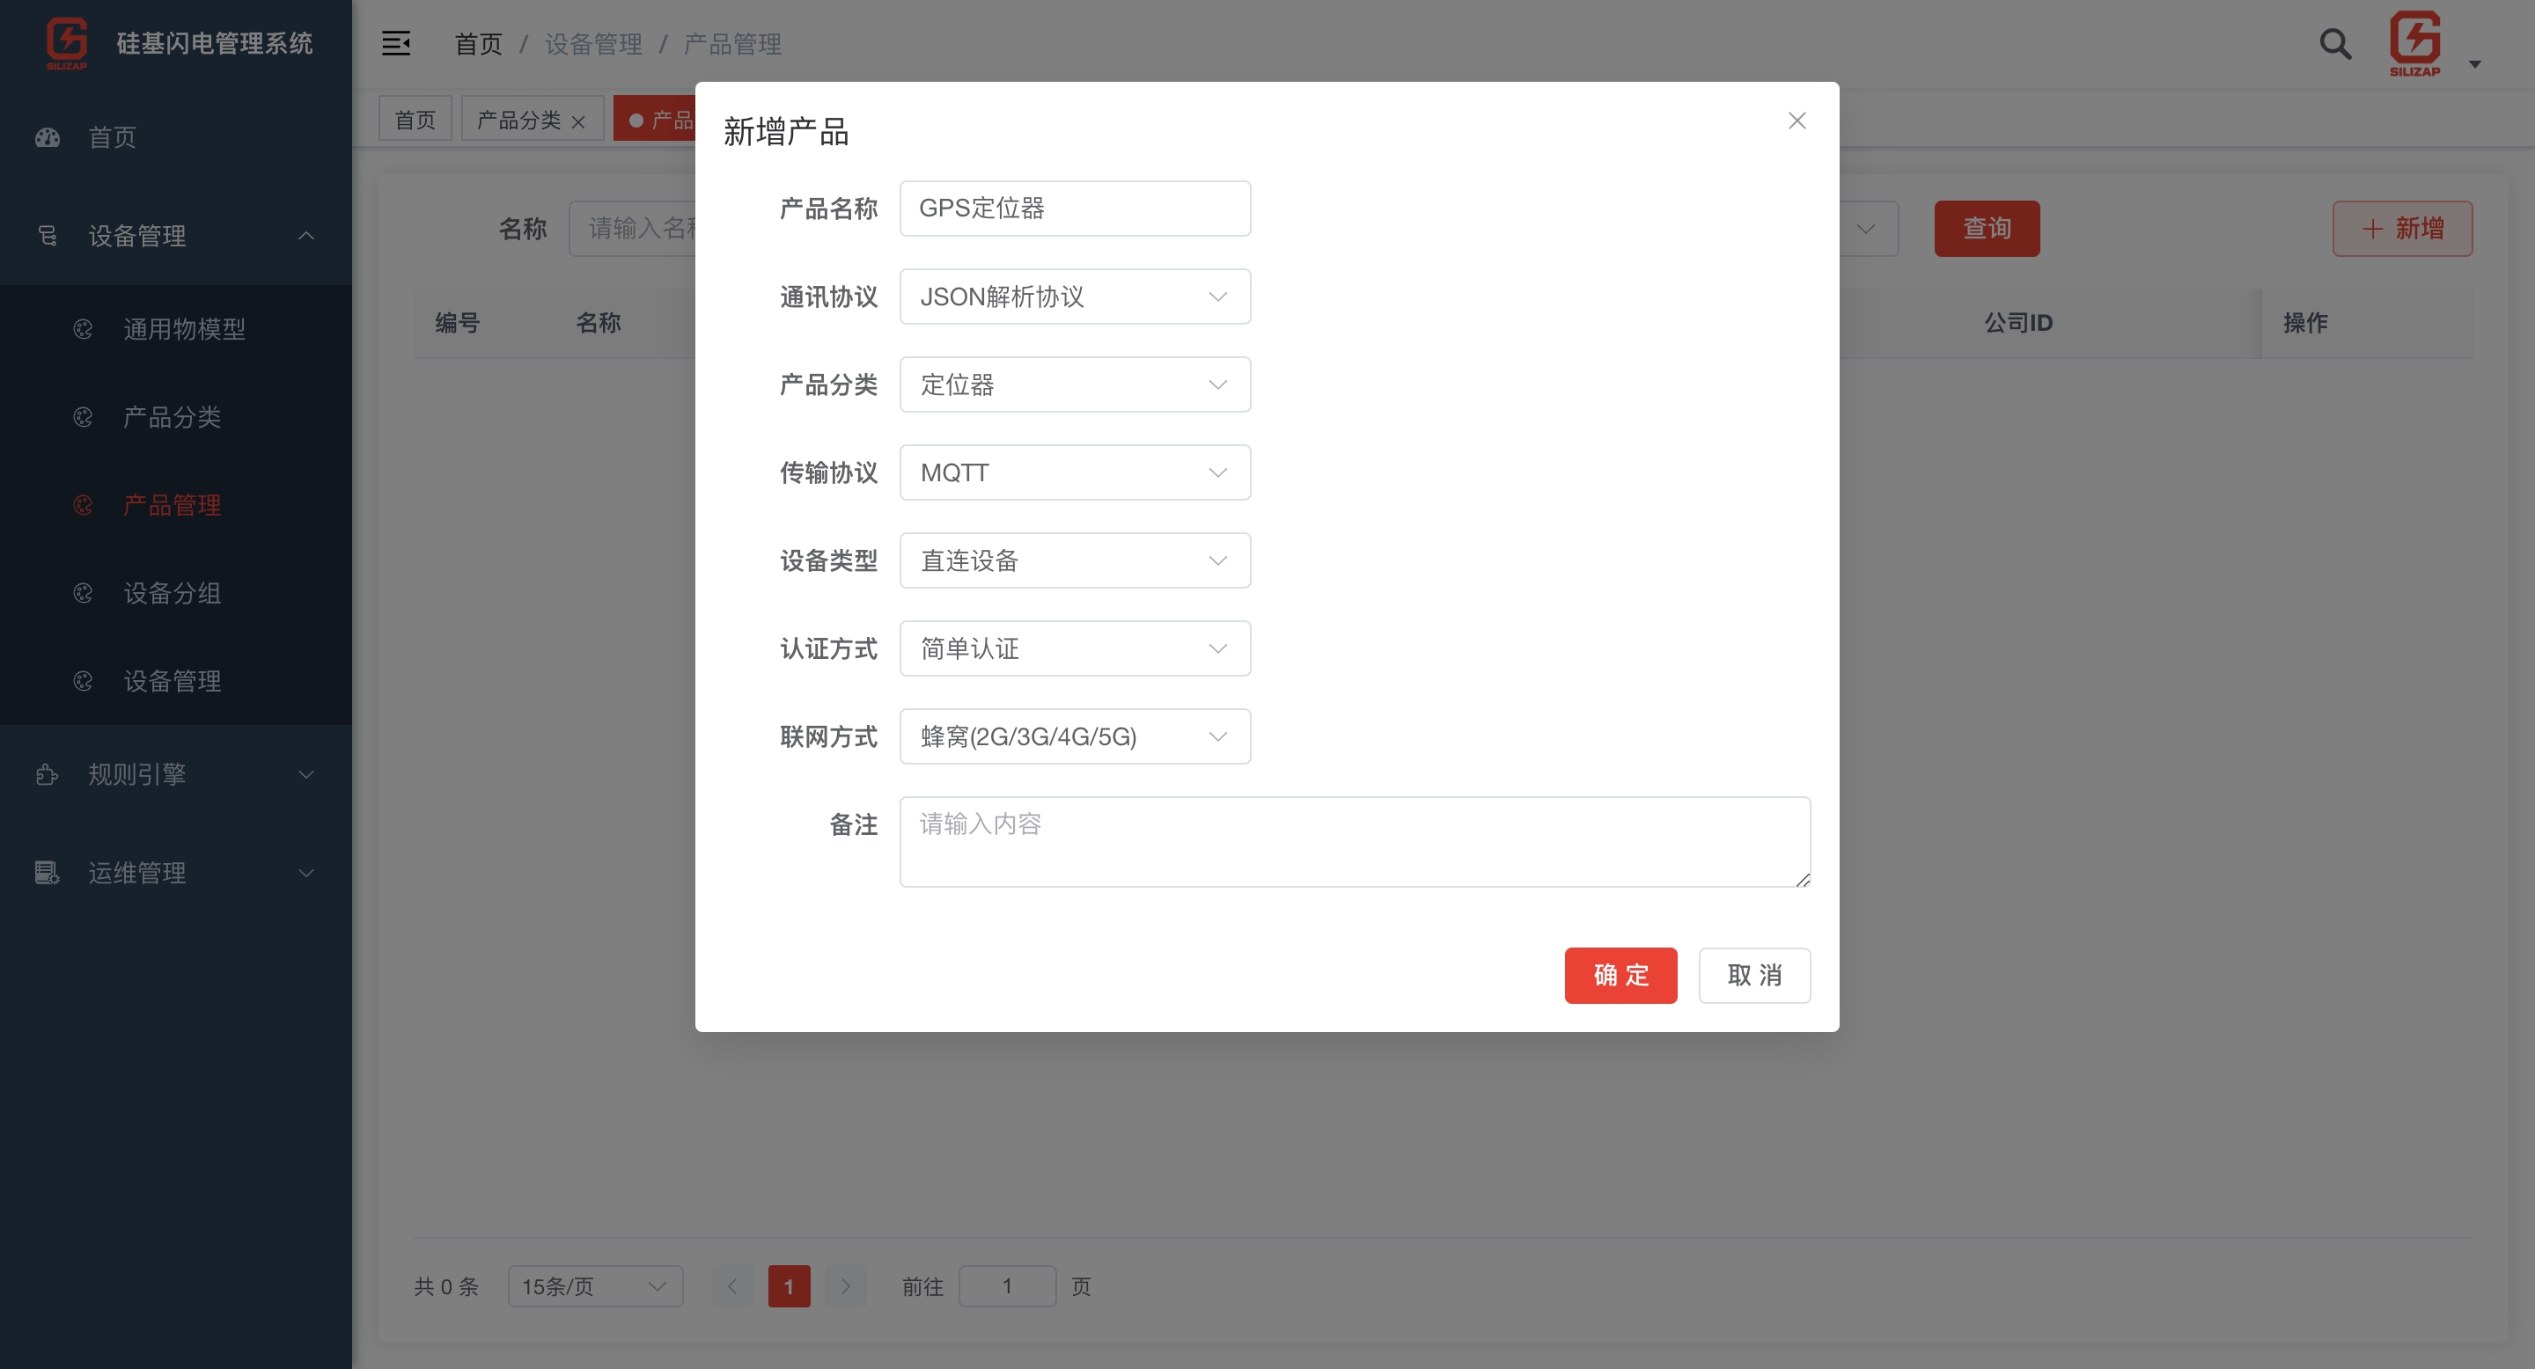This screenshot has height=1369, width=2535.
Task: Open the 通讯协议 dropdown
Action: click(1075, 297)
